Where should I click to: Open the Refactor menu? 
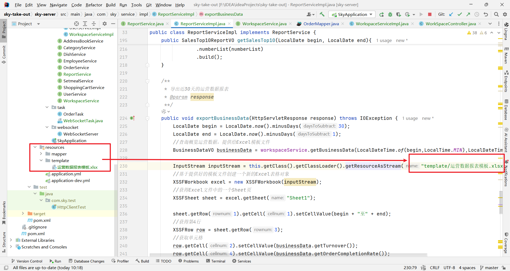[x=94, y=5]
